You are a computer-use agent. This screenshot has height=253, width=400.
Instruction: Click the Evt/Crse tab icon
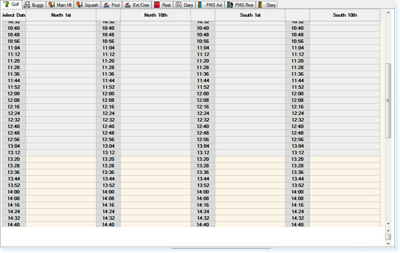point(128,5)
